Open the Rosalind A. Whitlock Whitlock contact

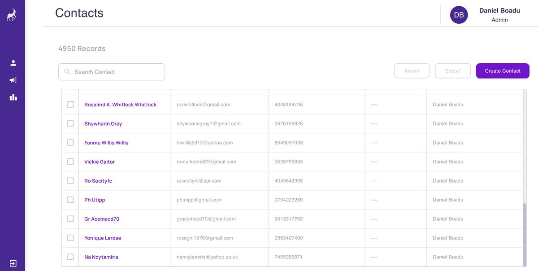pos(120,104)
